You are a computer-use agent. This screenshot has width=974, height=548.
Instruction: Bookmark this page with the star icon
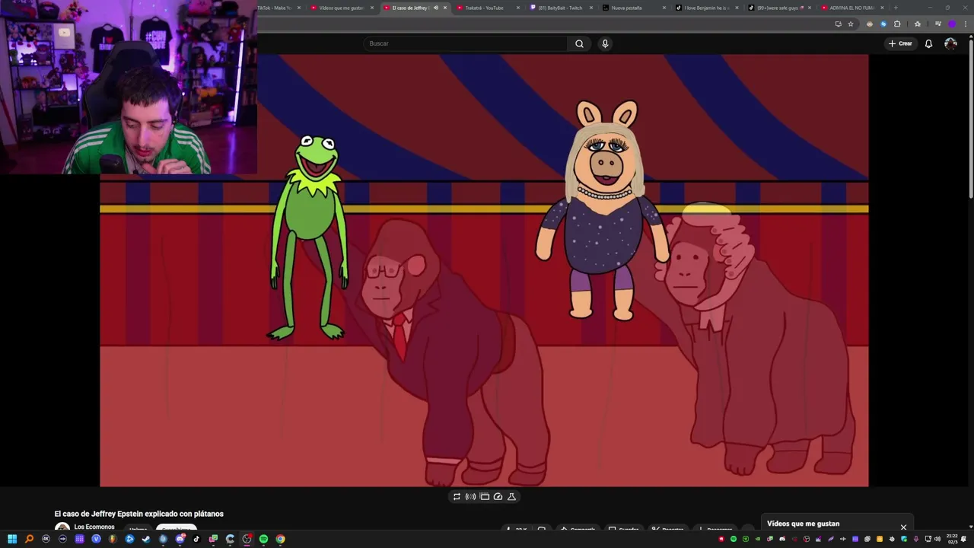tap(851, 24)
